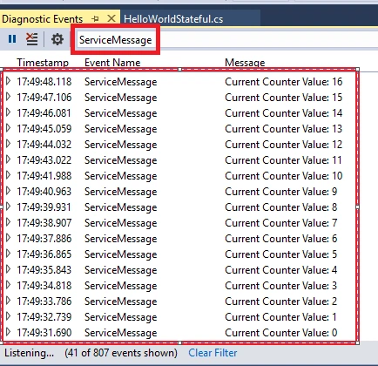This screenshot has width=378, height=366.
Task: Expand event at 17:49:37.886
Action: tap(9, 238)
